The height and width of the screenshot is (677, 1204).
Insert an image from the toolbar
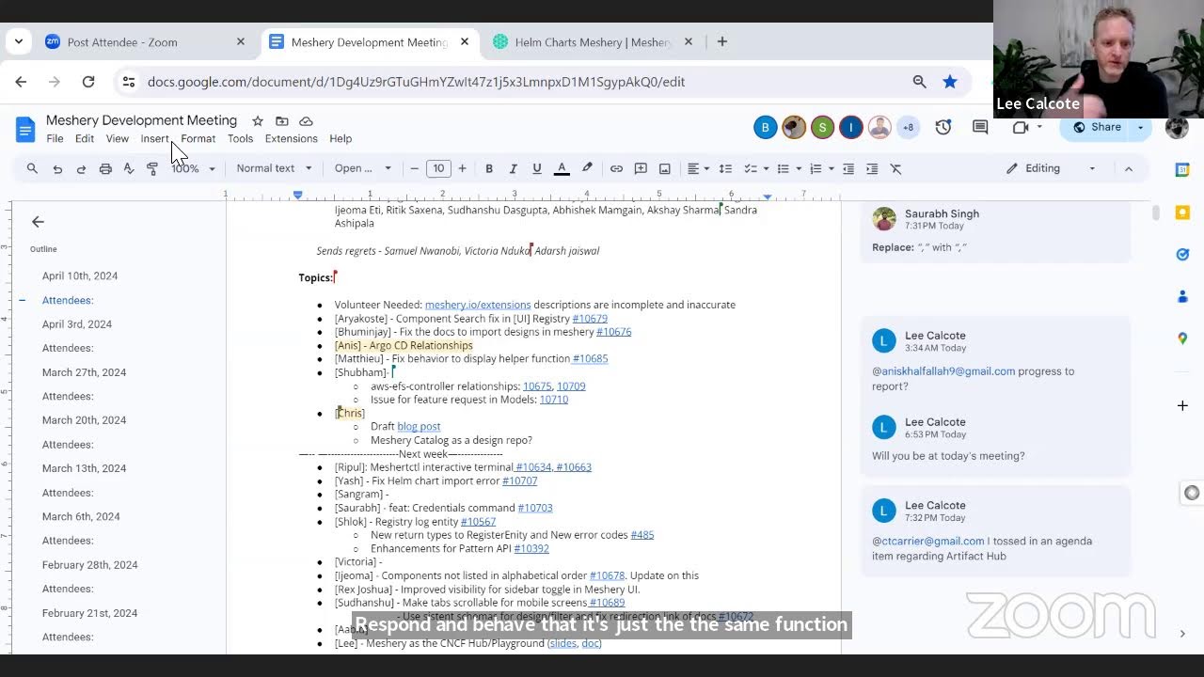coord(665,168)
